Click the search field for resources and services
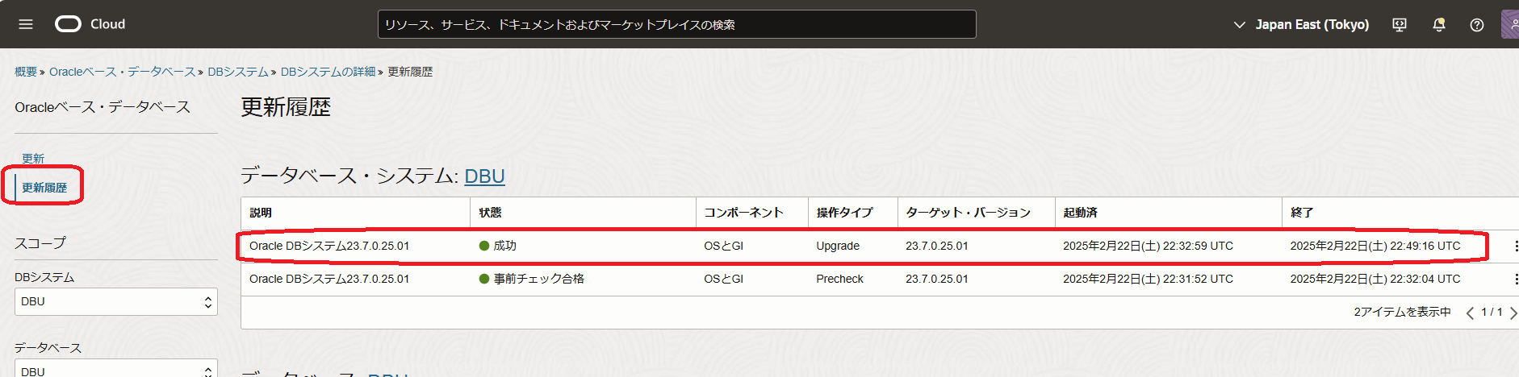The image size is (1519, 377). [x=676, y=24]
